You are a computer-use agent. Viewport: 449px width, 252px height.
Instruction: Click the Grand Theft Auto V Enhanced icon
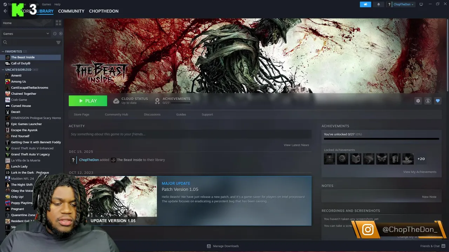tap(8, 148)
